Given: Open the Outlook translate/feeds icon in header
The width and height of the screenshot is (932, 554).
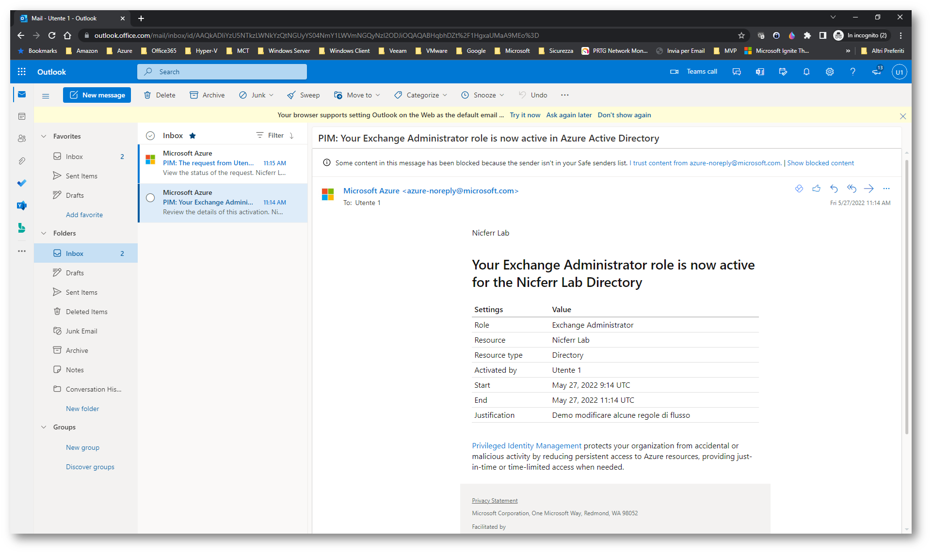Looking at the screenshot, I should click(760, 72).
